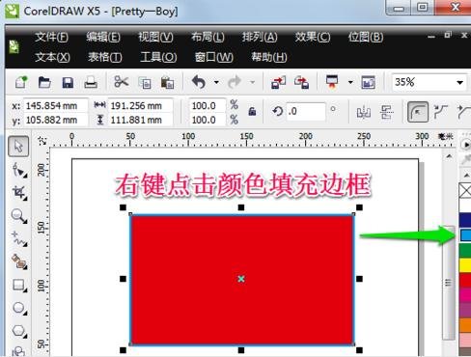This screenshot has width=471, height=357.
Task: Expand the undo history dropdown arrow
Action: pos(216,82)
